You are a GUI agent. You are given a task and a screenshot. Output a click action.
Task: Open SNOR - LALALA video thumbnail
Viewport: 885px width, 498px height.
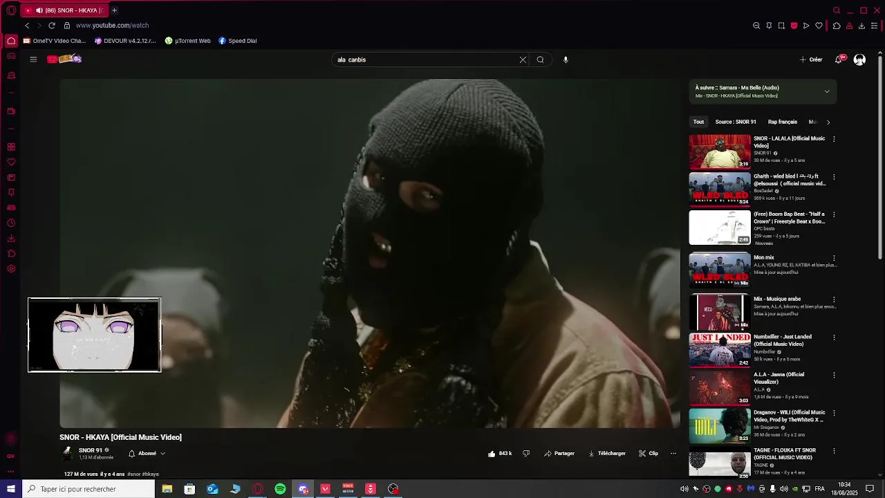click(x=720, y=151)
